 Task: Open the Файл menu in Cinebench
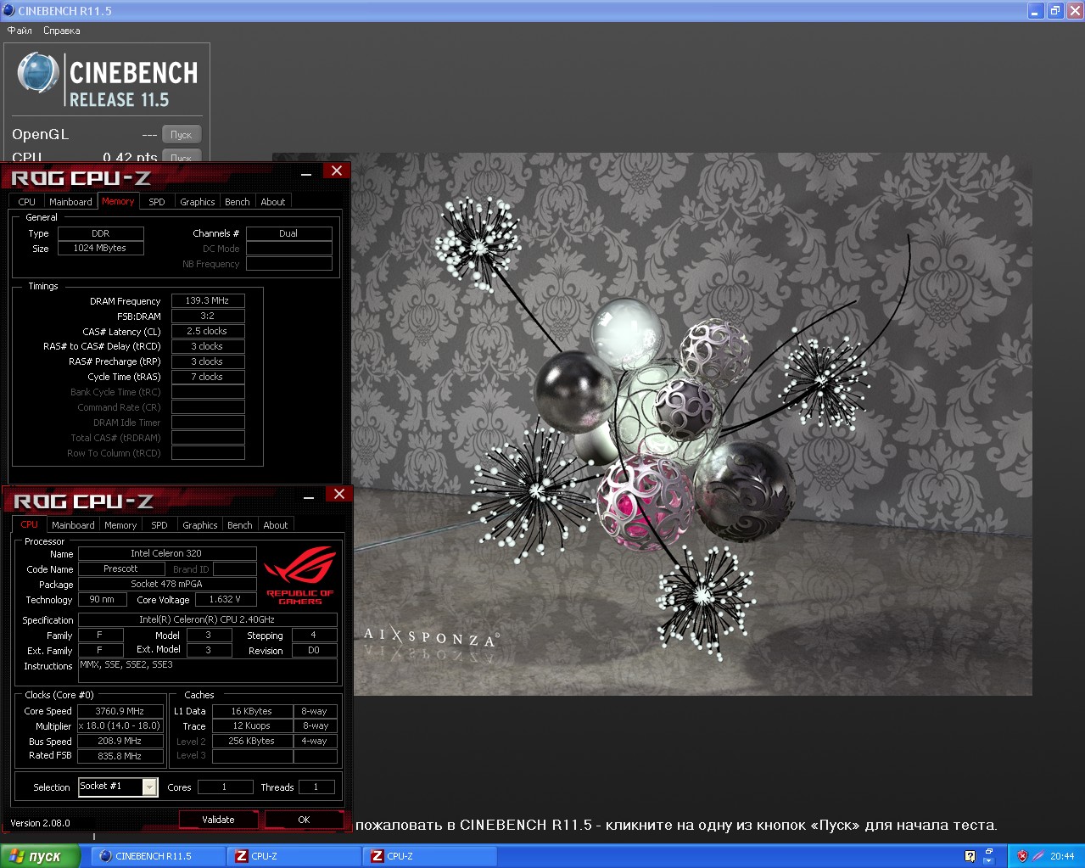(20, 31)
